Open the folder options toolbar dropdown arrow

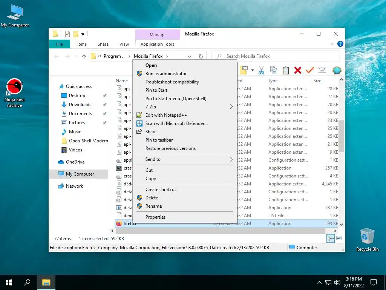(253, 70)
